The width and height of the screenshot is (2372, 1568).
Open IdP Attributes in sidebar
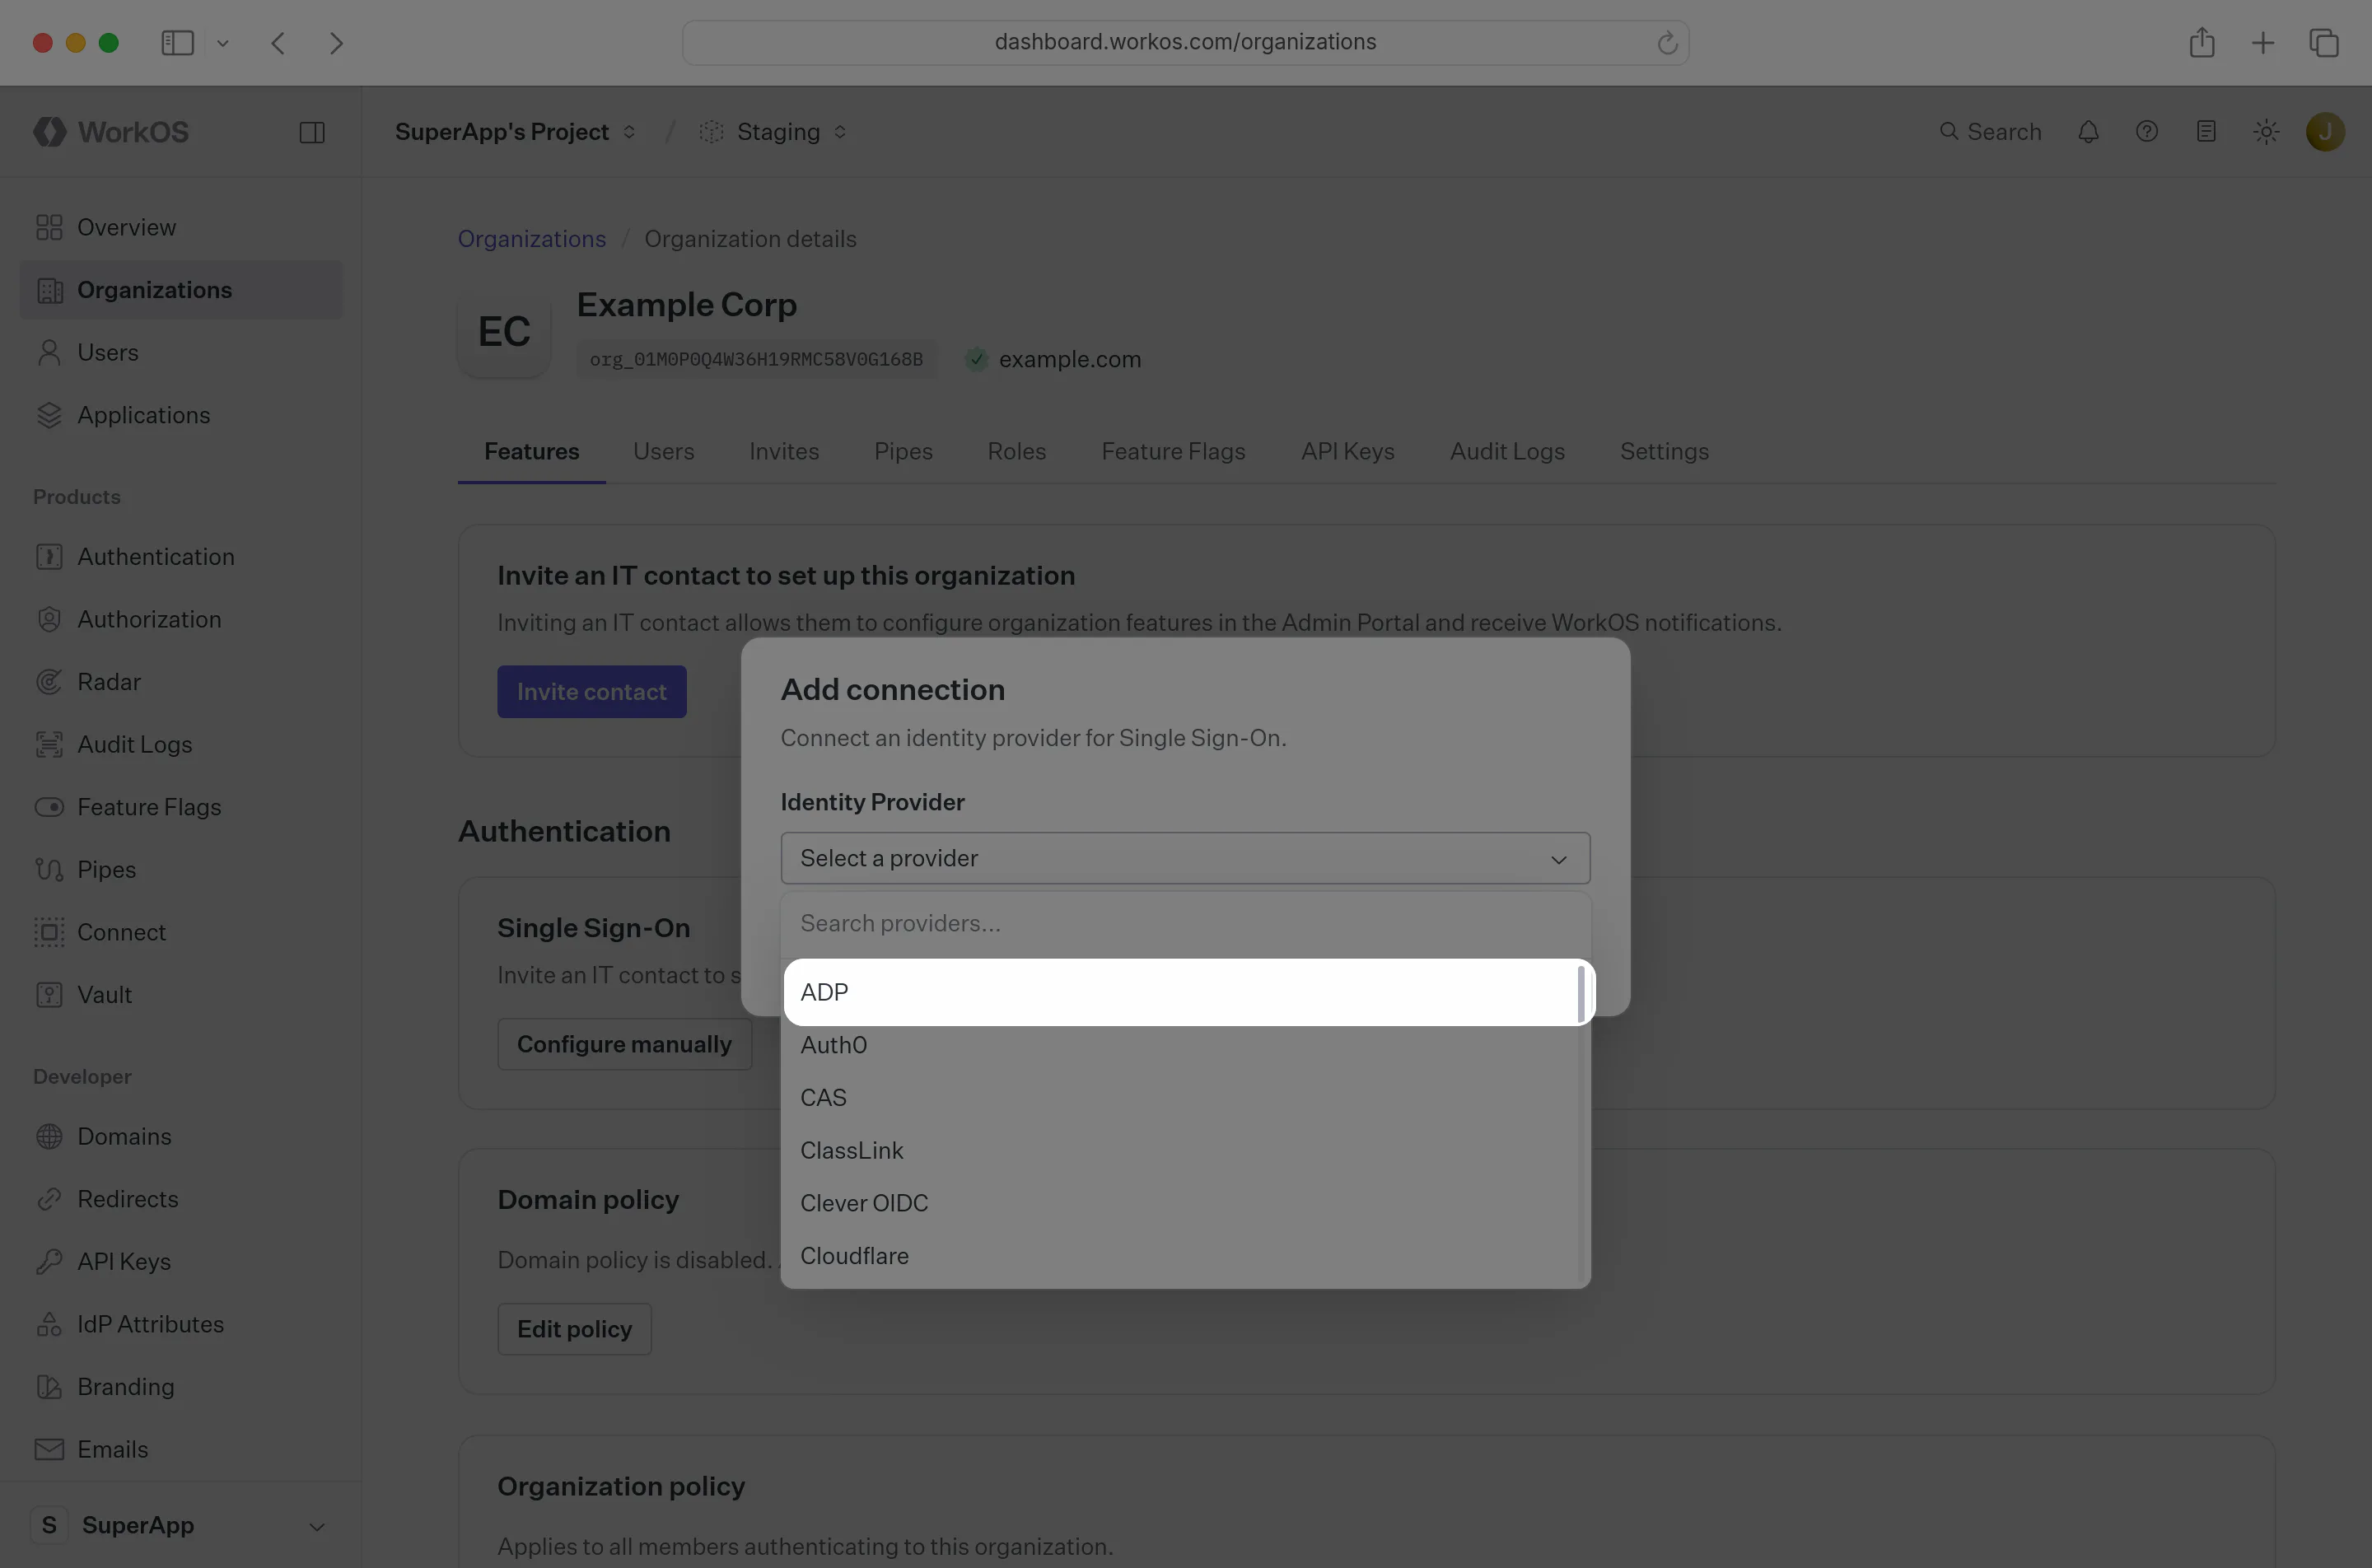(181, 1324)
